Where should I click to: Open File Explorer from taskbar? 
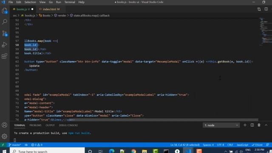144,151
